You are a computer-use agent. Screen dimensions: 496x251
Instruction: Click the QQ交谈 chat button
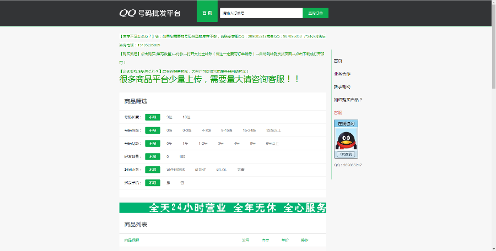coord(346,155)
